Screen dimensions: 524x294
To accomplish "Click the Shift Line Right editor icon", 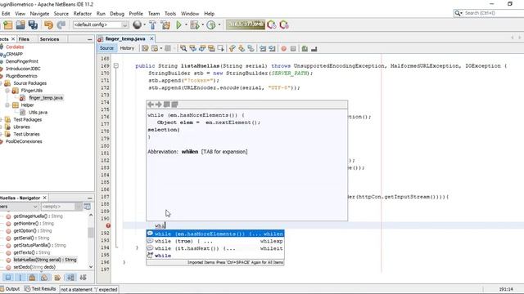I will click(272, 49).
